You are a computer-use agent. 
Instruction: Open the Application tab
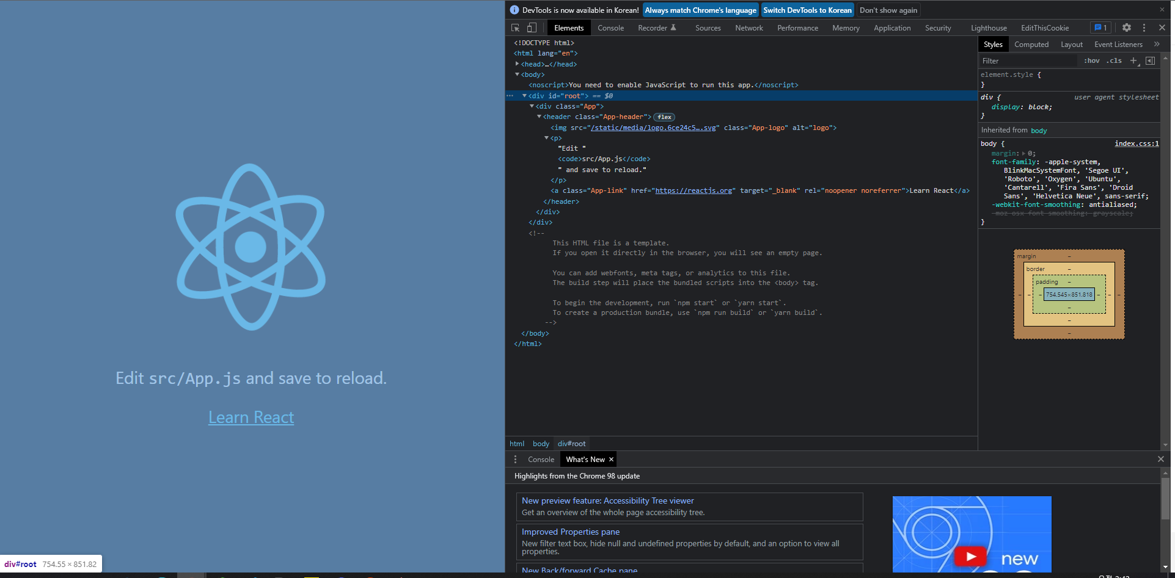(892, 28)
